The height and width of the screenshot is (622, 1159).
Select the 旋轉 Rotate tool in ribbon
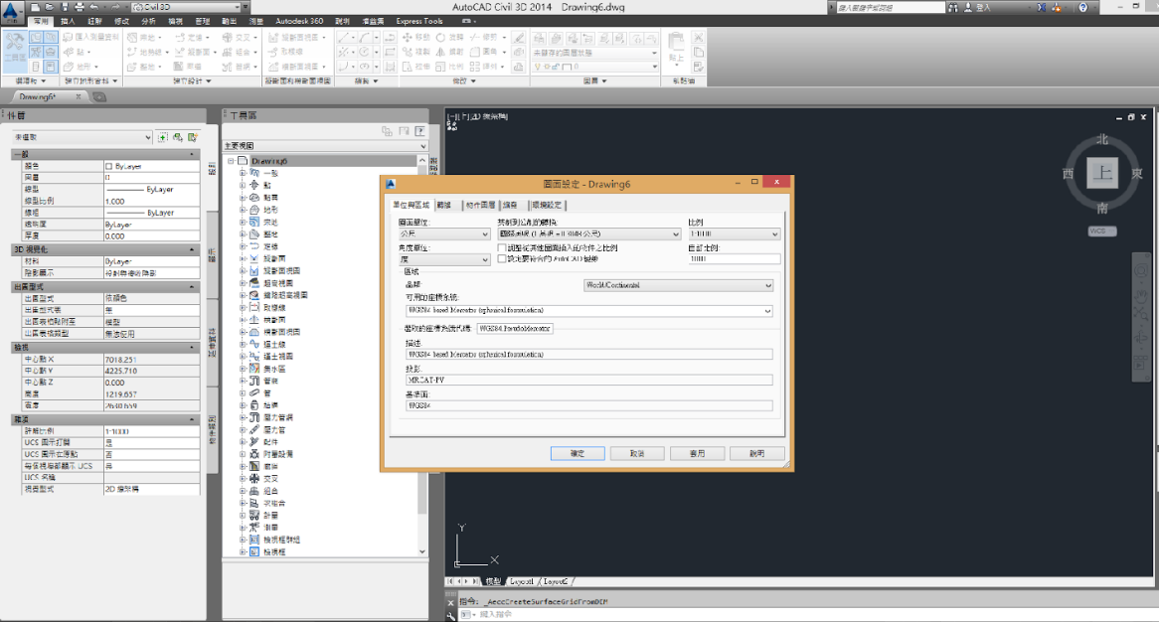click(449, 37)
